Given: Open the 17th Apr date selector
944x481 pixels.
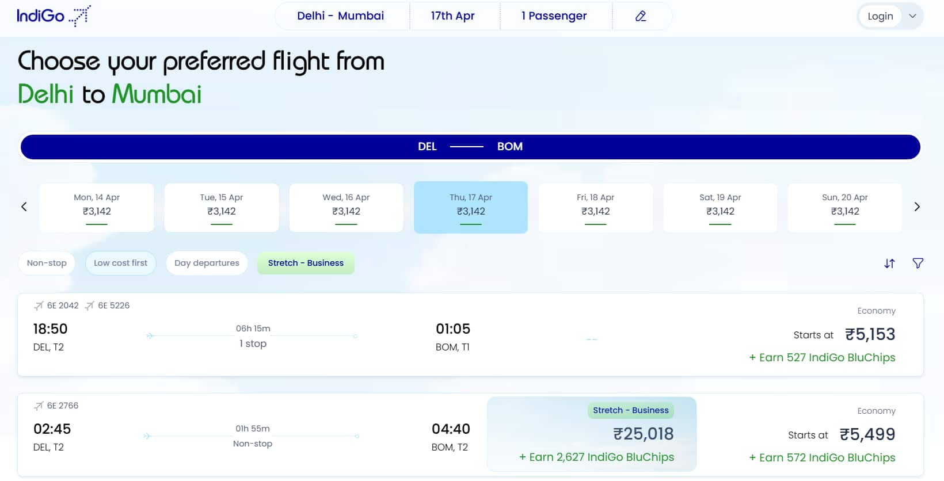Looking at the screenshot, I should 453,16.
